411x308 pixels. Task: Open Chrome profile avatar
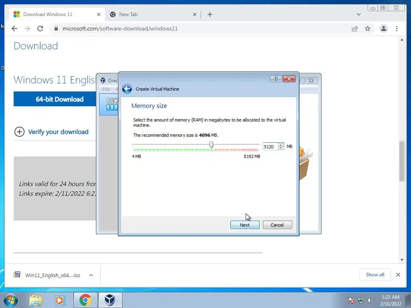[x=384, y=28]
